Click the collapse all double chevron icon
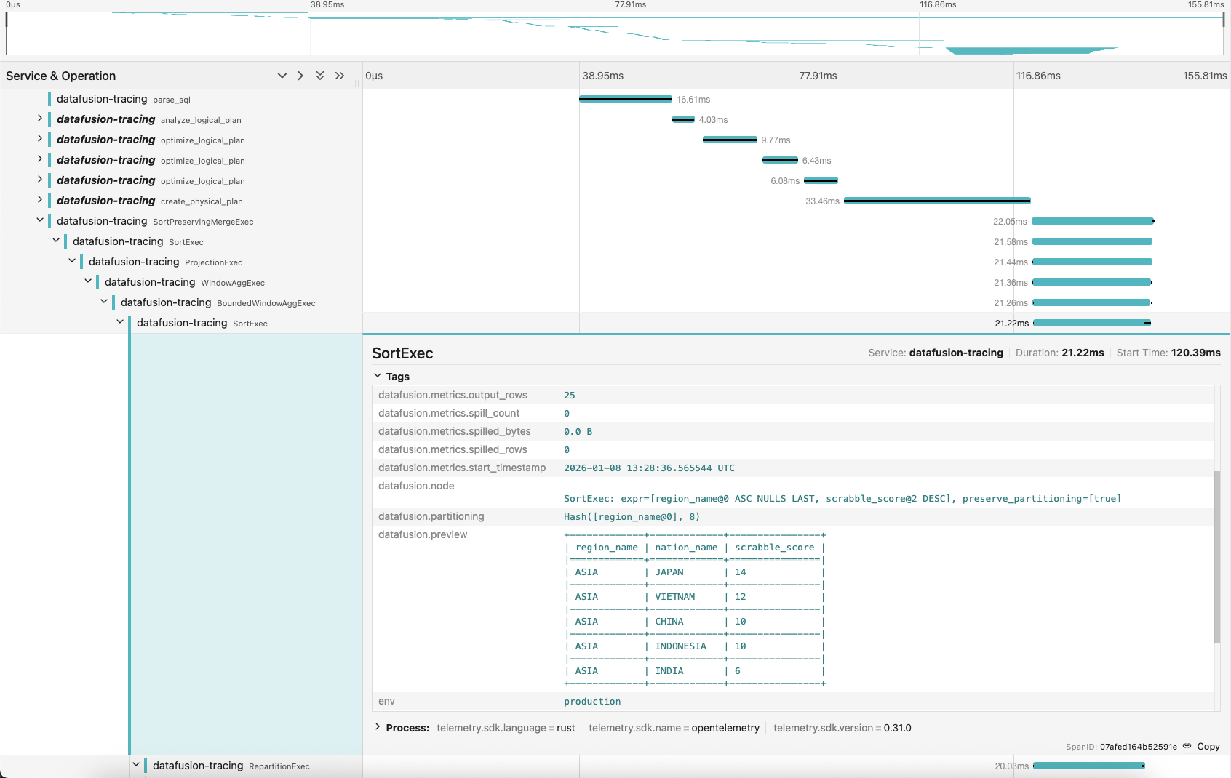The height and width of the screenshot is (778, 1231). [340, 76]
